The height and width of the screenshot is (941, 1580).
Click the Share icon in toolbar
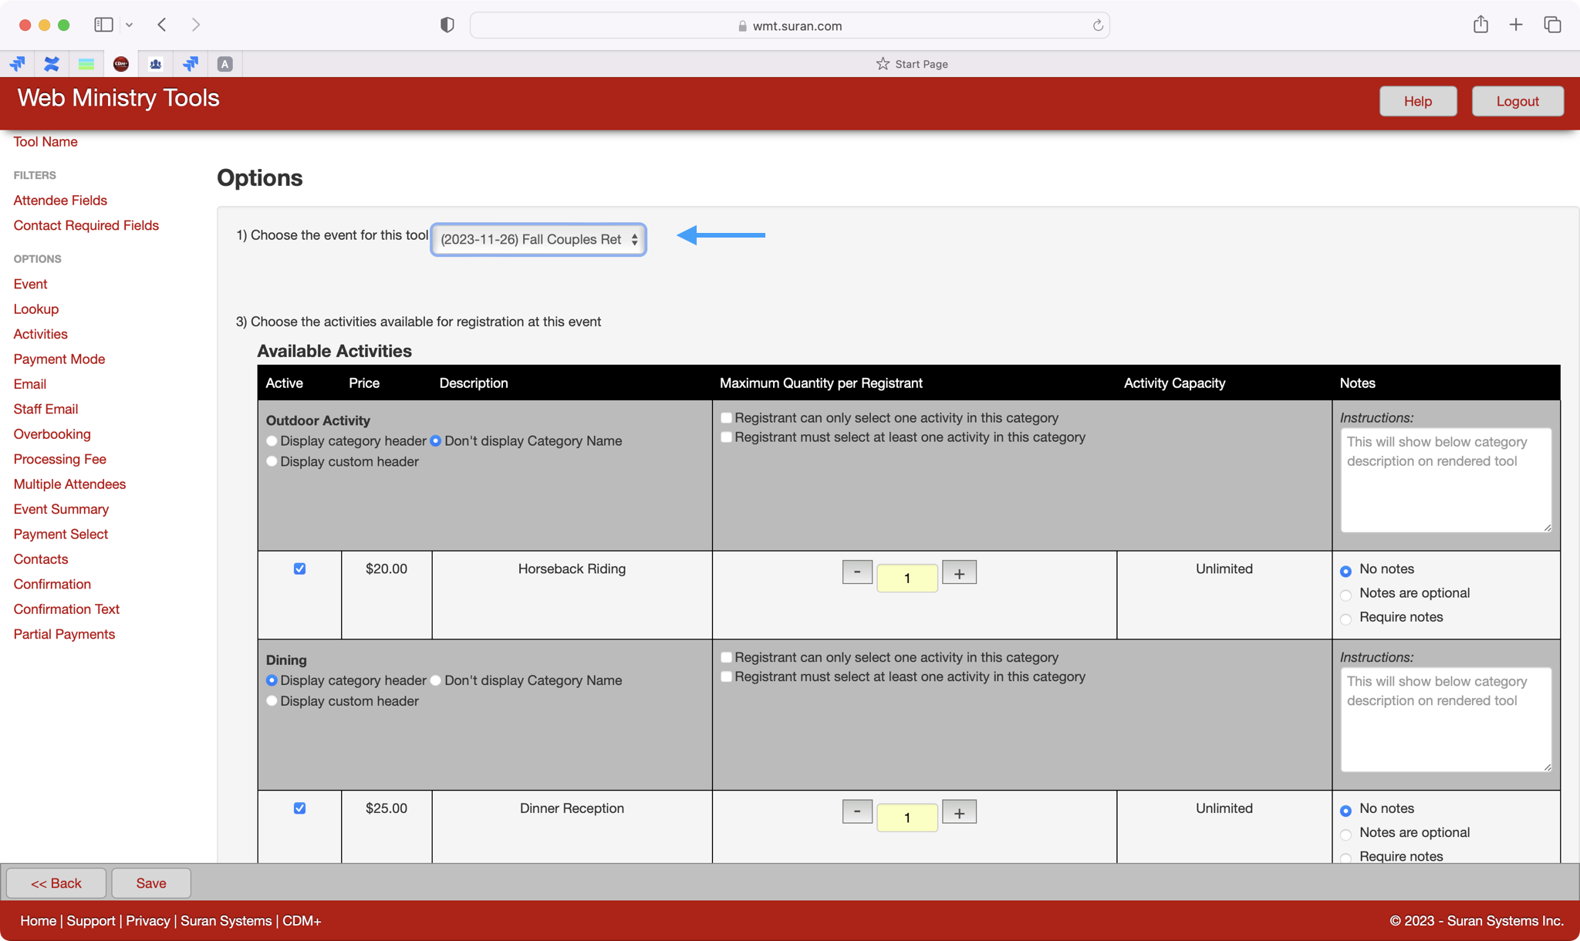[1480, 25]
